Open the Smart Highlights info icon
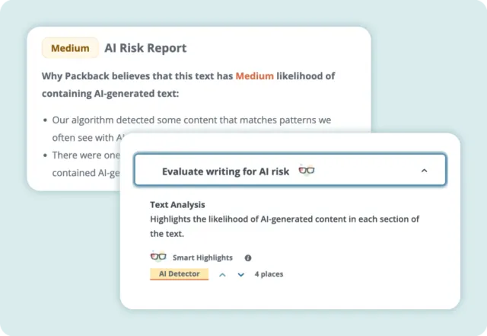 coord(248,258)
